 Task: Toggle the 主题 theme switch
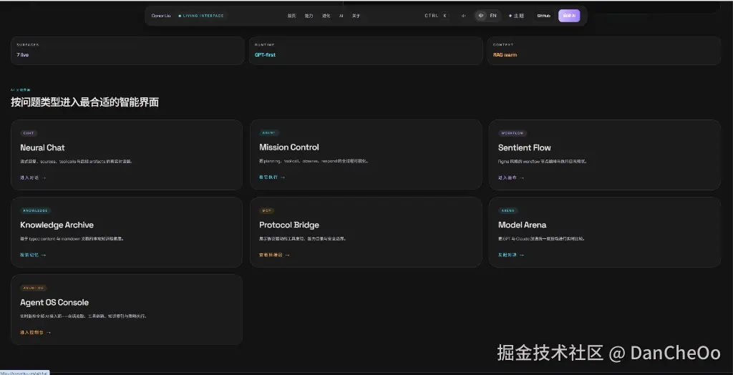(517, 16)
